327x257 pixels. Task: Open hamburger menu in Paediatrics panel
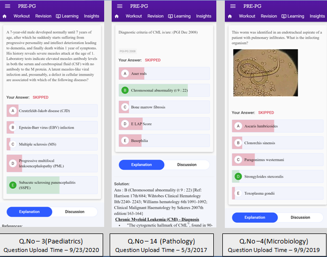click(x=8, y=6)
